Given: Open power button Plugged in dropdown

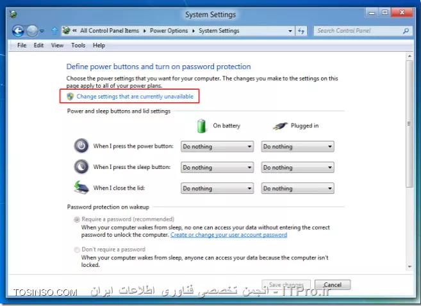Looking at the screenshot, I should pyautogui.click(x=297, y=147).
